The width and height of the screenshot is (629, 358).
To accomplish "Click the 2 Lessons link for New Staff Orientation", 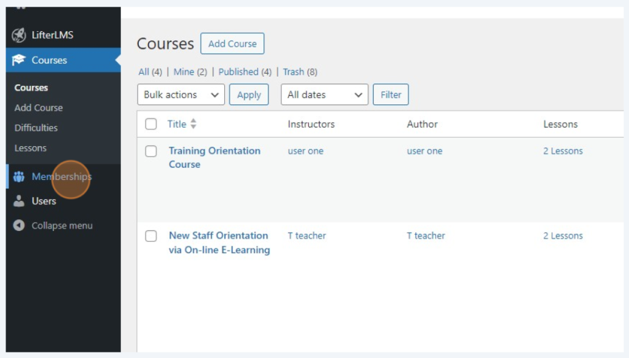I will coord(563,236).
